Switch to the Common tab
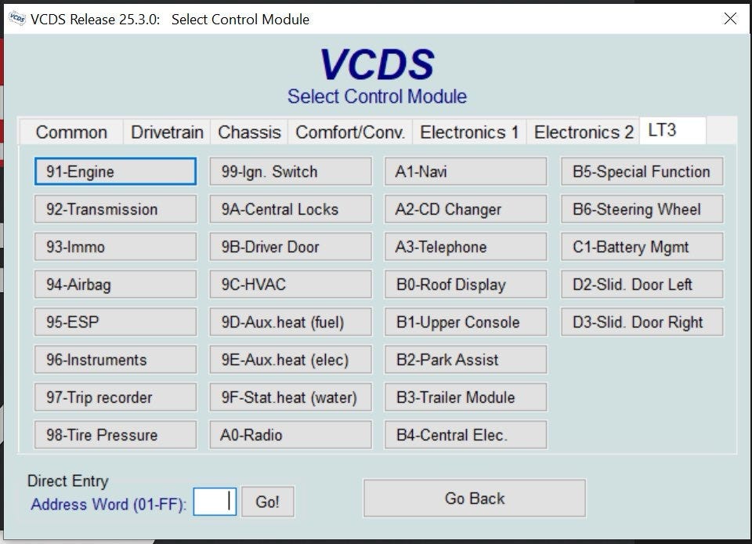The height and width of the screenshot is (544, 752). (71, 132)
